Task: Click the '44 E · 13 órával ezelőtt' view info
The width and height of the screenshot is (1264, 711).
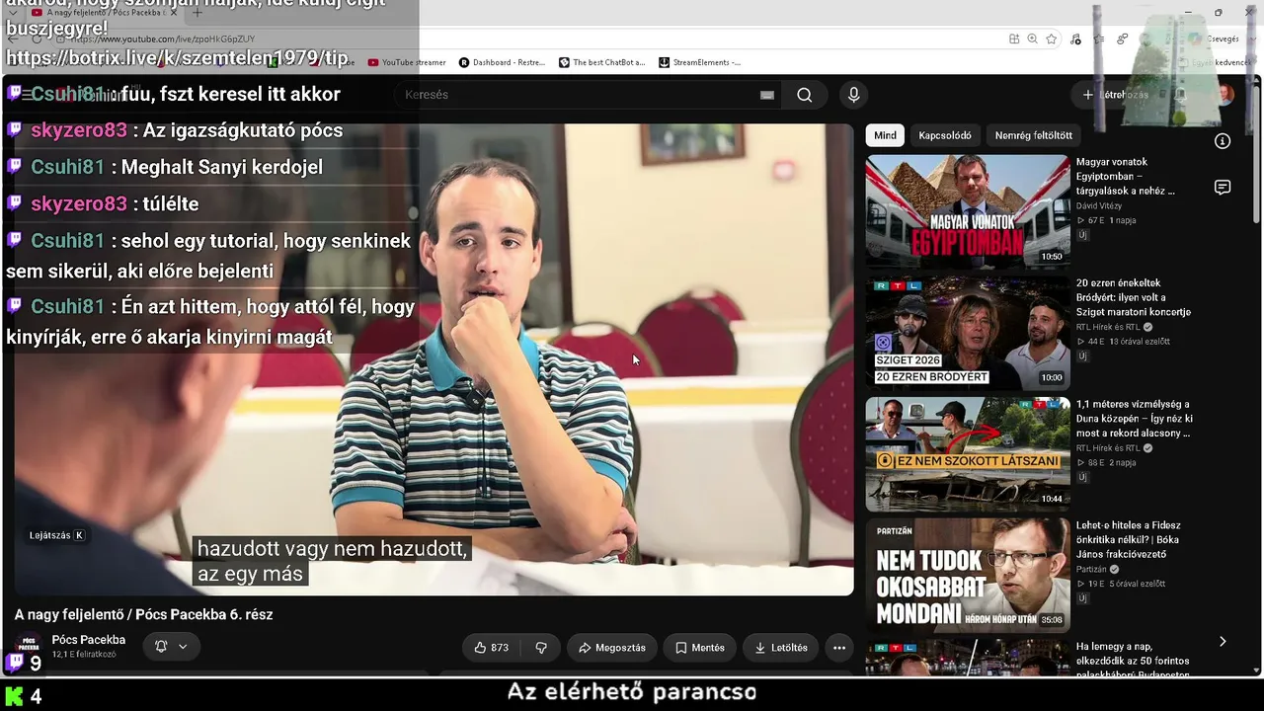Action: [x=1123, y=342]
